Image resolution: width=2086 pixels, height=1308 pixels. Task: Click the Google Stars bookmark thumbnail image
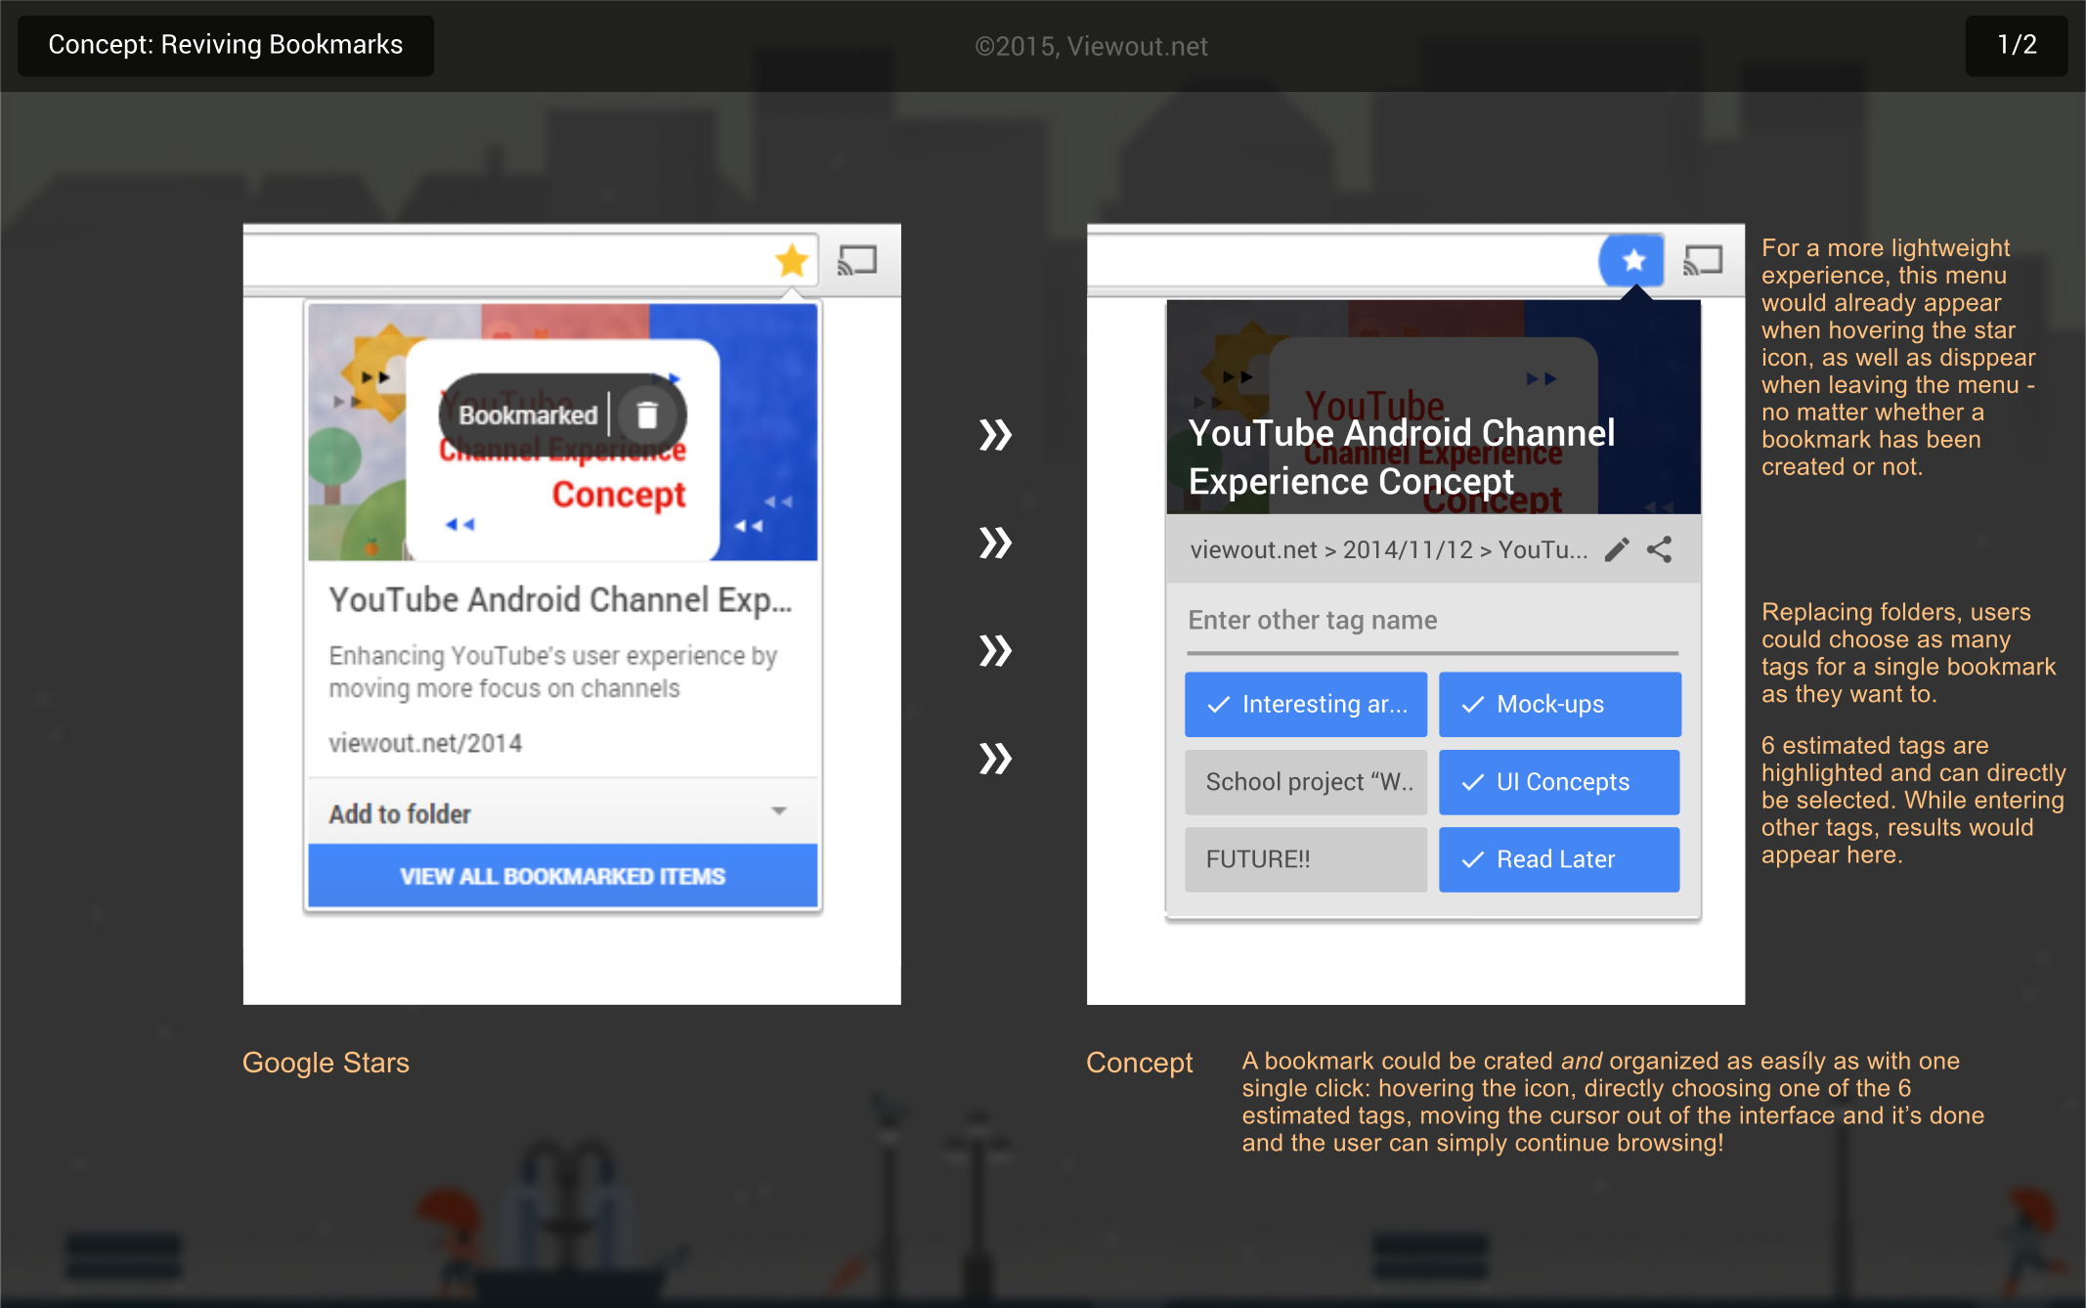pos(562,431)
